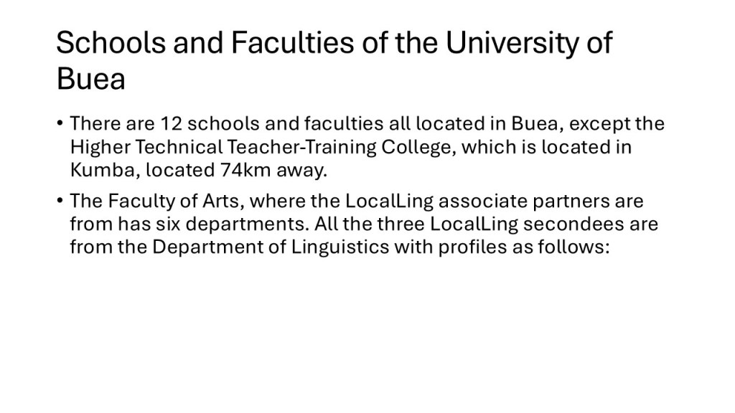The width and height of the screenshot is (735, 413).
Task: Click the word 'away.' ending the first bullet
Action: (301, 171)
